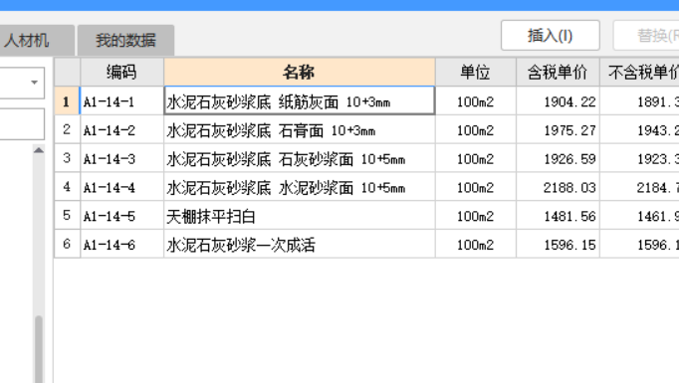679x383 pixels.
Task: Click the 替换 button
Action: [x=646, y=36]
